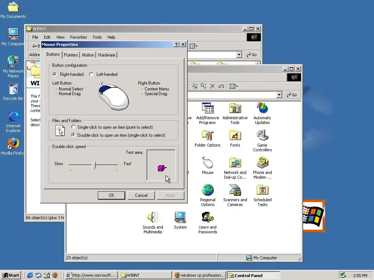Select Internet Explorer desktop icon

13,117
